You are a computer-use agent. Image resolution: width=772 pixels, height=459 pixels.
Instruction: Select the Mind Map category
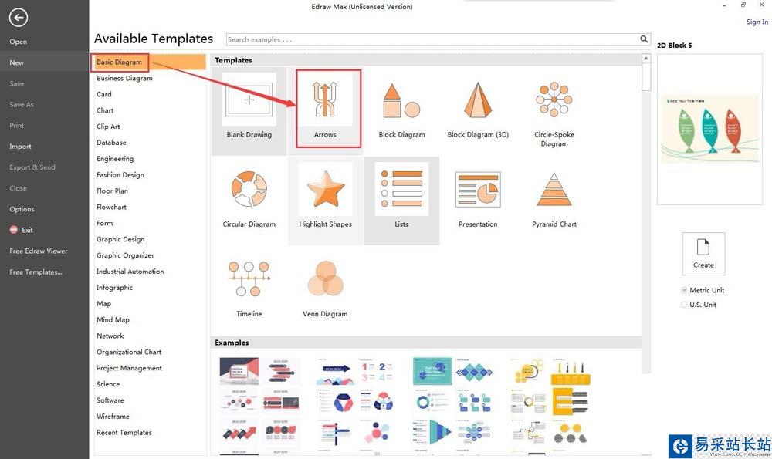tap(113, 320)
